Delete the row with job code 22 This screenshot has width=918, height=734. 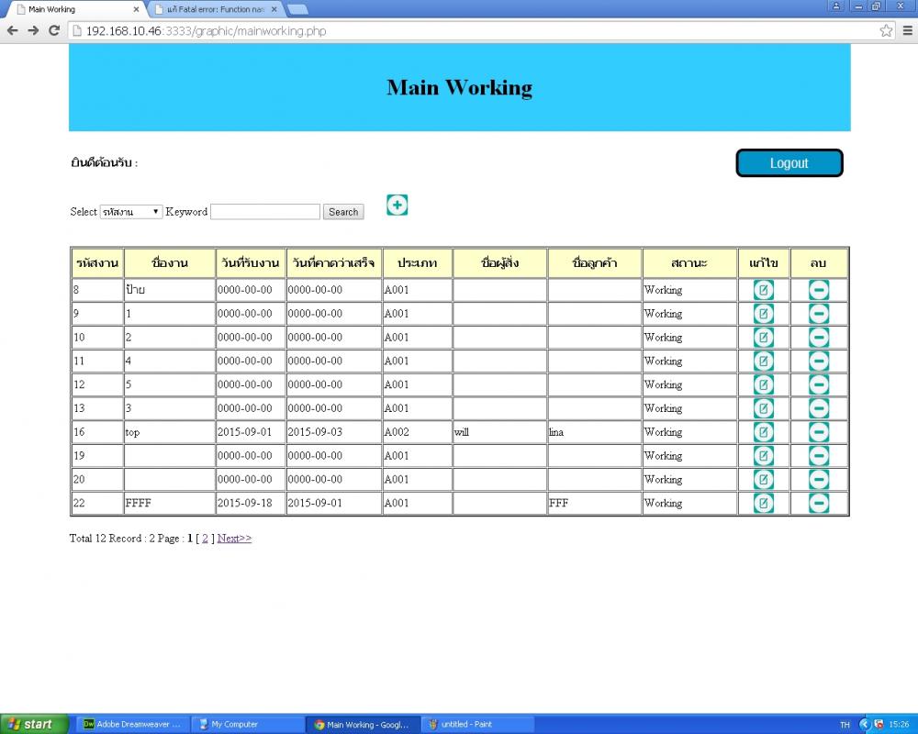tap(819, 503)
